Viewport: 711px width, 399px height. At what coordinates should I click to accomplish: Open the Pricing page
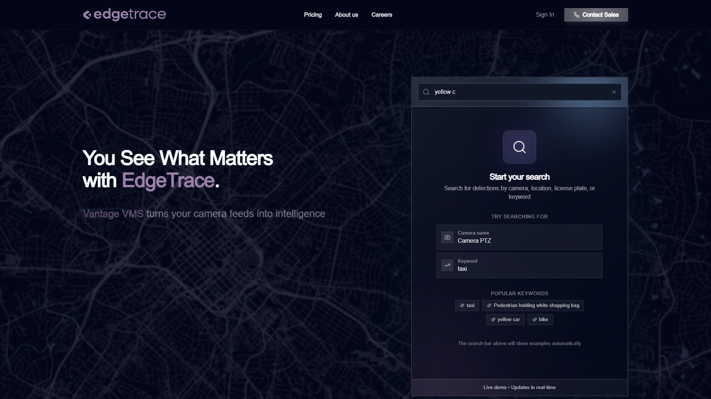click(x=313, y=15)
